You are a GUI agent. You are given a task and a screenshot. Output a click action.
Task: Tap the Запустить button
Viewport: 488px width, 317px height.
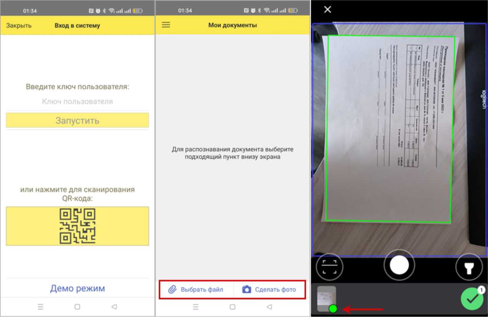(x=77, y=121)
